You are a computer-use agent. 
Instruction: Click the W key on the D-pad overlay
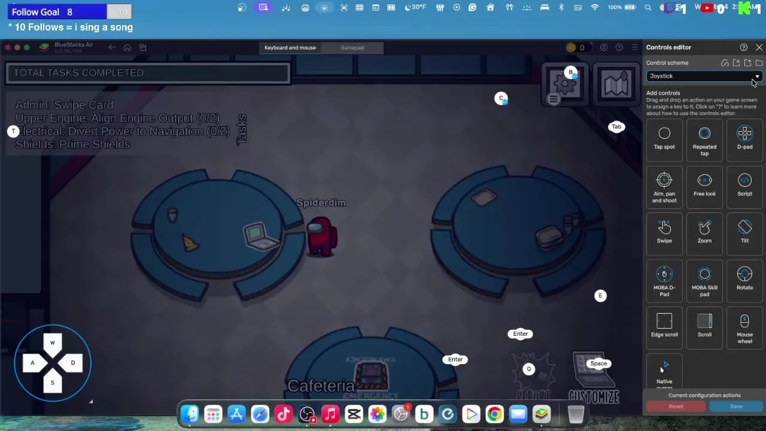[x=52, y=343]
